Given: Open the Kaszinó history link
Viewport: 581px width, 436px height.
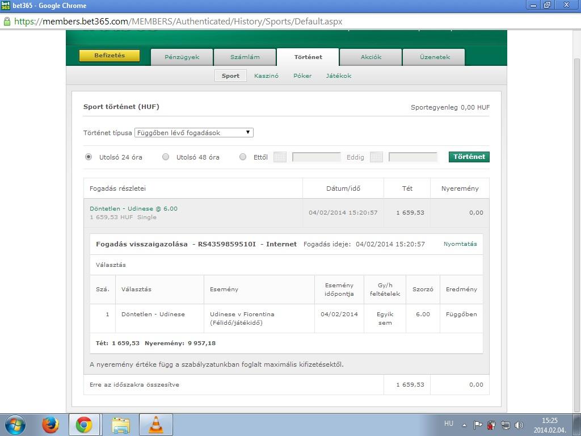Looking at the screenshot, I should [x=266, y=76].
